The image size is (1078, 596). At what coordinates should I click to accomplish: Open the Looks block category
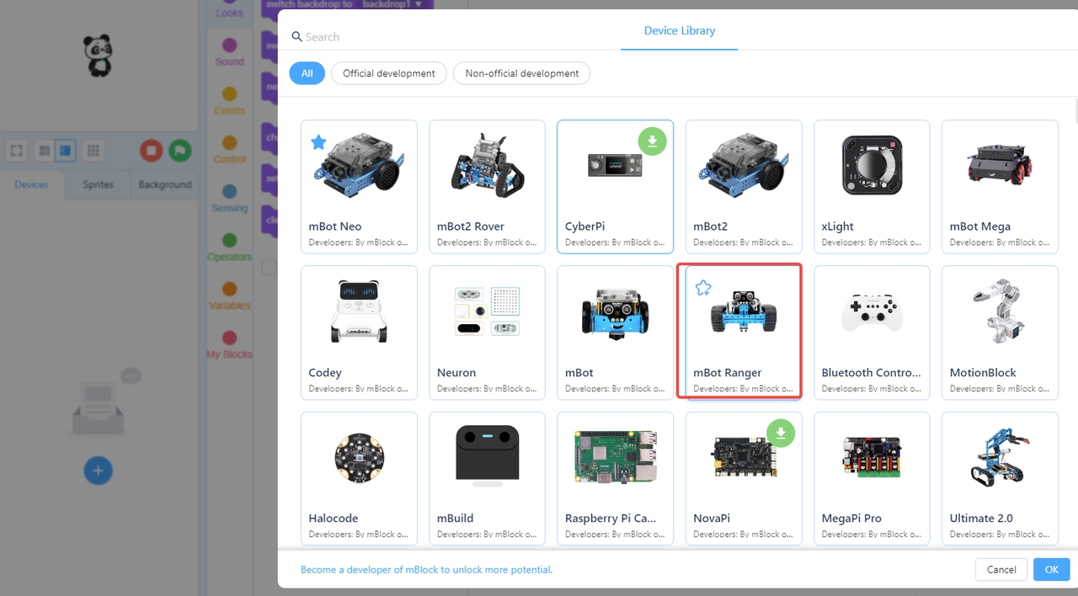coord(229,10)
